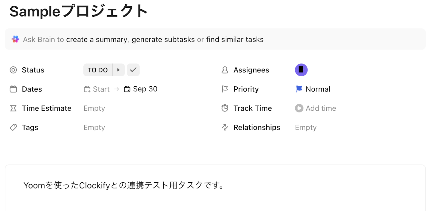Open the TO DO status dropdown
This screenshot has width=437, height=211.
click(x=98, y=70)
